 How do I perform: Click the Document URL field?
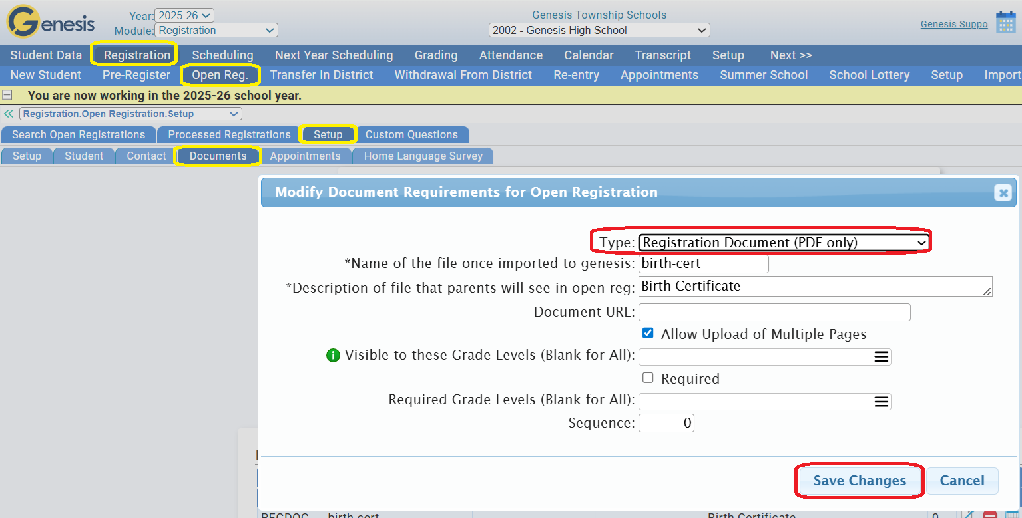(774, 312)
